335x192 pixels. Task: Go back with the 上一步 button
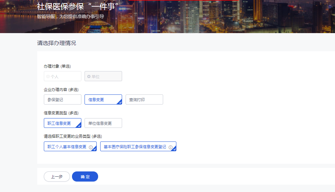pos(57,177)
